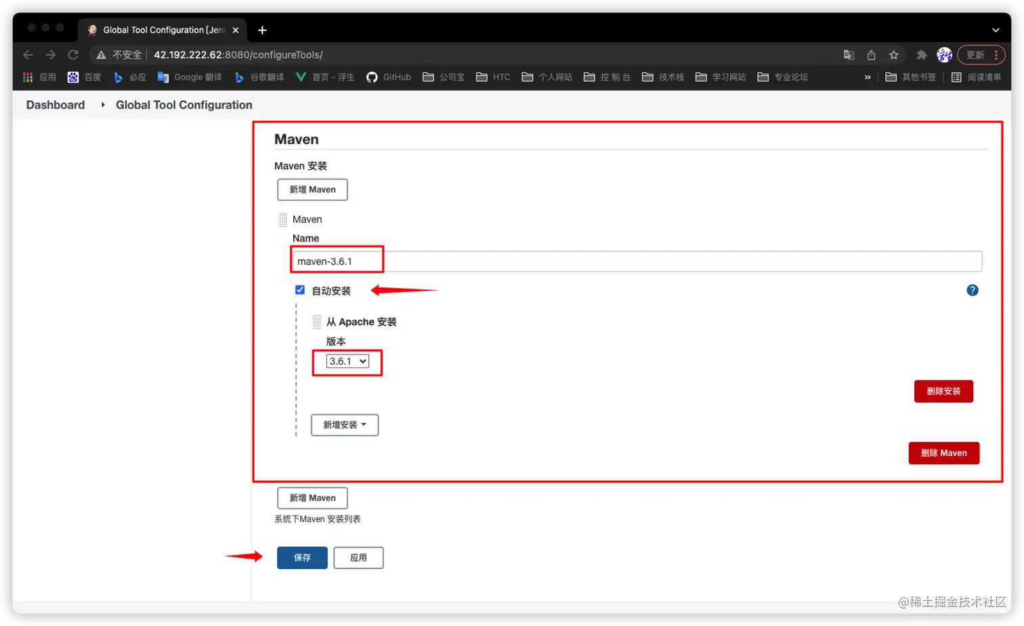The height and width of the screenshot is (626, 1024).
Task: Open the Dashboard breadcrumb arrow menu
Action: (103, 105)
